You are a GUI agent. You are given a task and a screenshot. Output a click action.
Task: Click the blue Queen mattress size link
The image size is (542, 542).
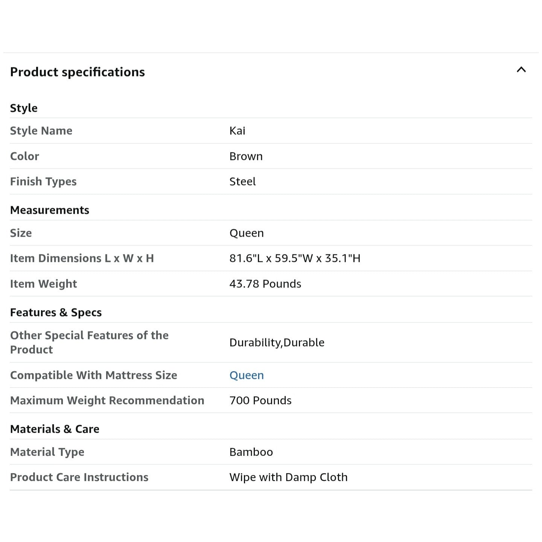point(247,375)
